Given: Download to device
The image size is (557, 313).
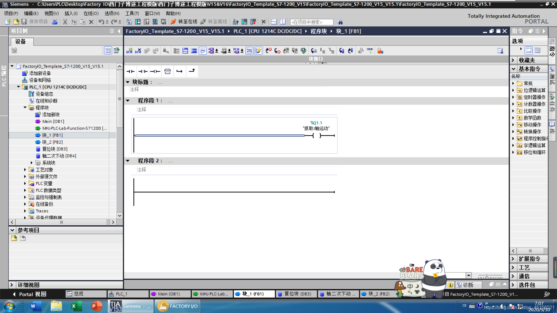Looking at the screenshot, I should tap(138, 22).
